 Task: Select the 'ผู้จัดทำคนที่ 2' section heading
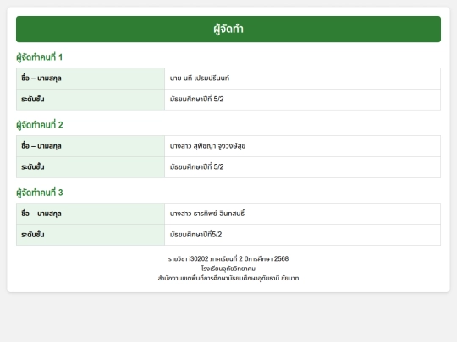pos(40,125)
